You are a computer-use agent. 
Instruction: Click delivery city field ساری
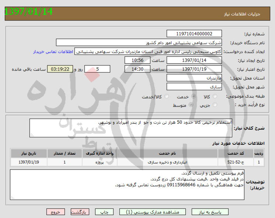(x=194, y=87)
